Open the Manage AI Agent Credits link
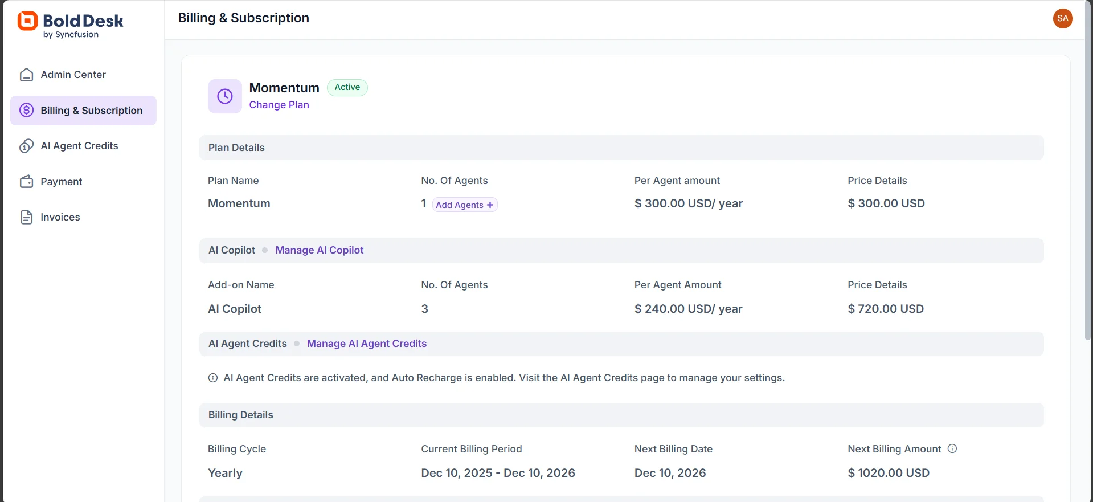This screenshot has height=502, width=1093. coord(367,344)
